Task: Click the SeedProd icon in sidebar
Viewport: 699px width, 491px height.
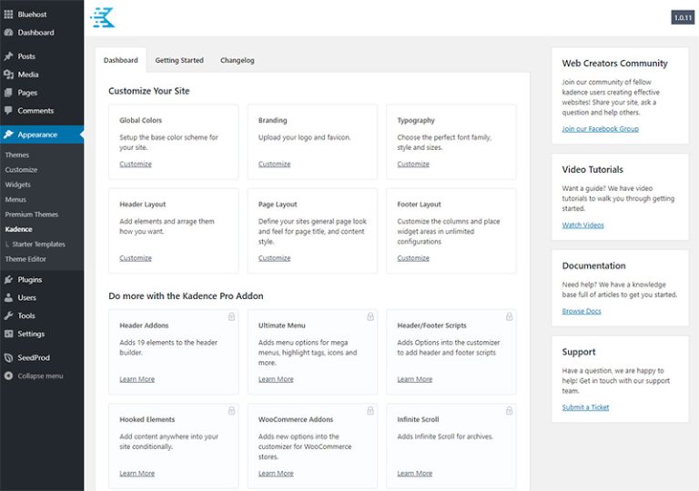Action: 8,358
